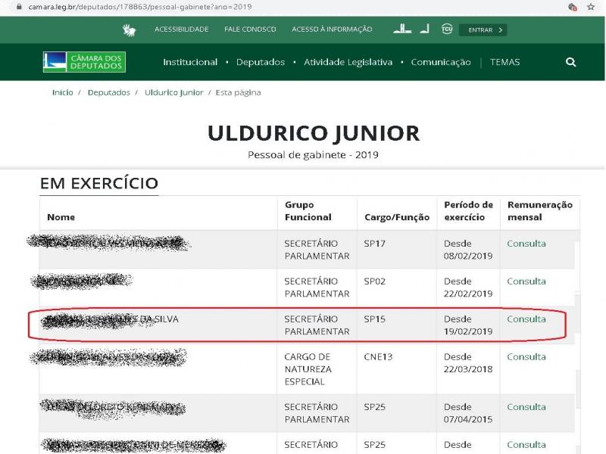Open the Deputados menu

260,62
